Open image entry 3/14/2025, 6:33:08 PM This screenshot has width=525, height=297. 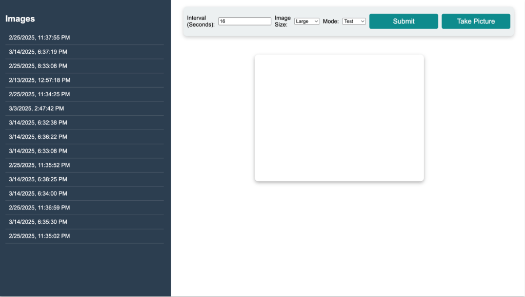(x=38, y=151)
